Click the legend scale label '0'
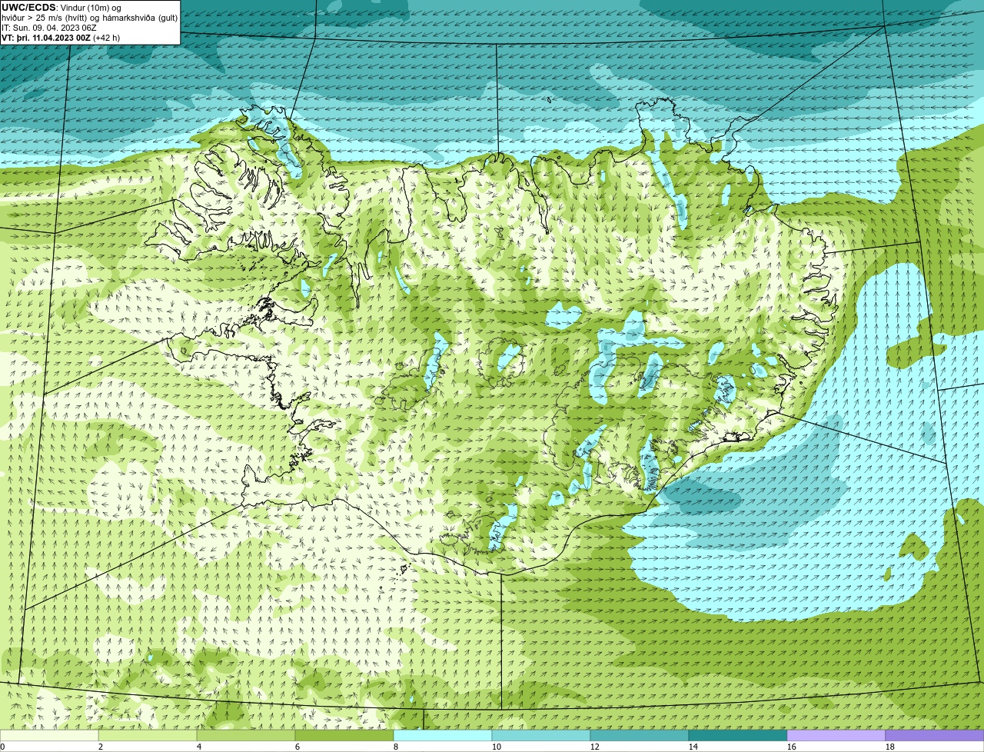 pyautogui.click(x=2, y=747)
